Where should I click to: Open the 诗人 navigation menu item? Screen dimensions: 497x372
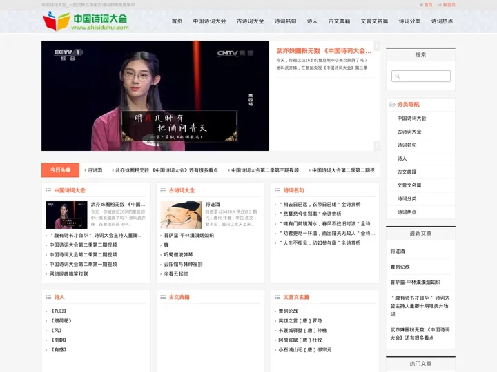click(x=312, y=21)
